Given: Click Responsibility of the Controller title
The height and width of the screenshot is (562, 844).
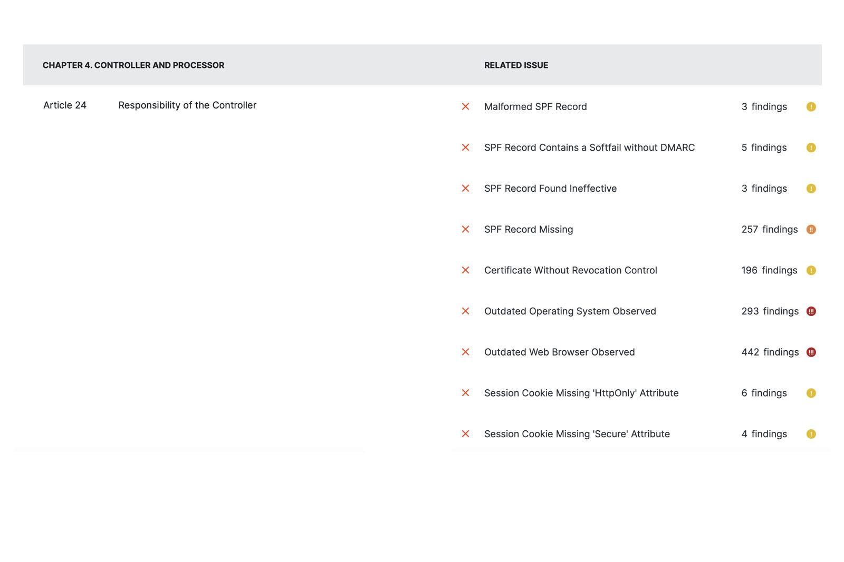Looking at the screenshot, I should click(187, 105).
